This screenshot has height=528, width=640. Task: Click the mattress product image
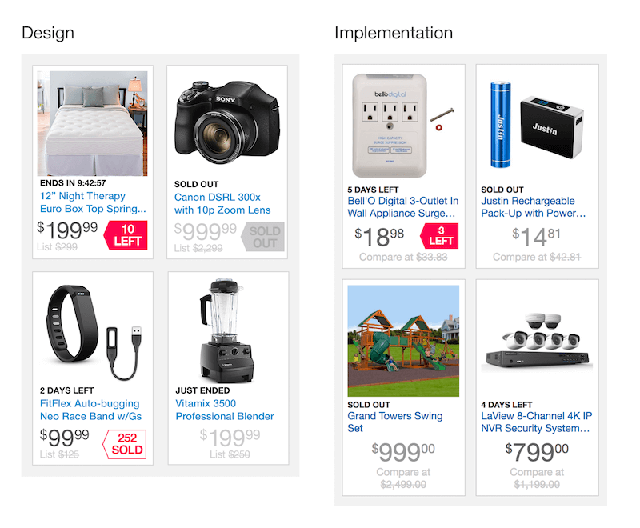point(92,123)
